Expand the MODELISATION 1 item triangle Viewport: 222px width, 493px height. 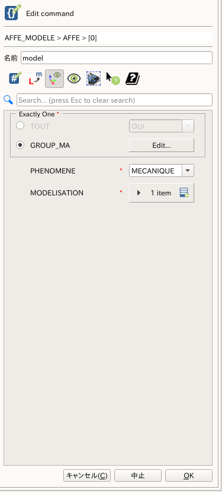(x=139, y=192)
